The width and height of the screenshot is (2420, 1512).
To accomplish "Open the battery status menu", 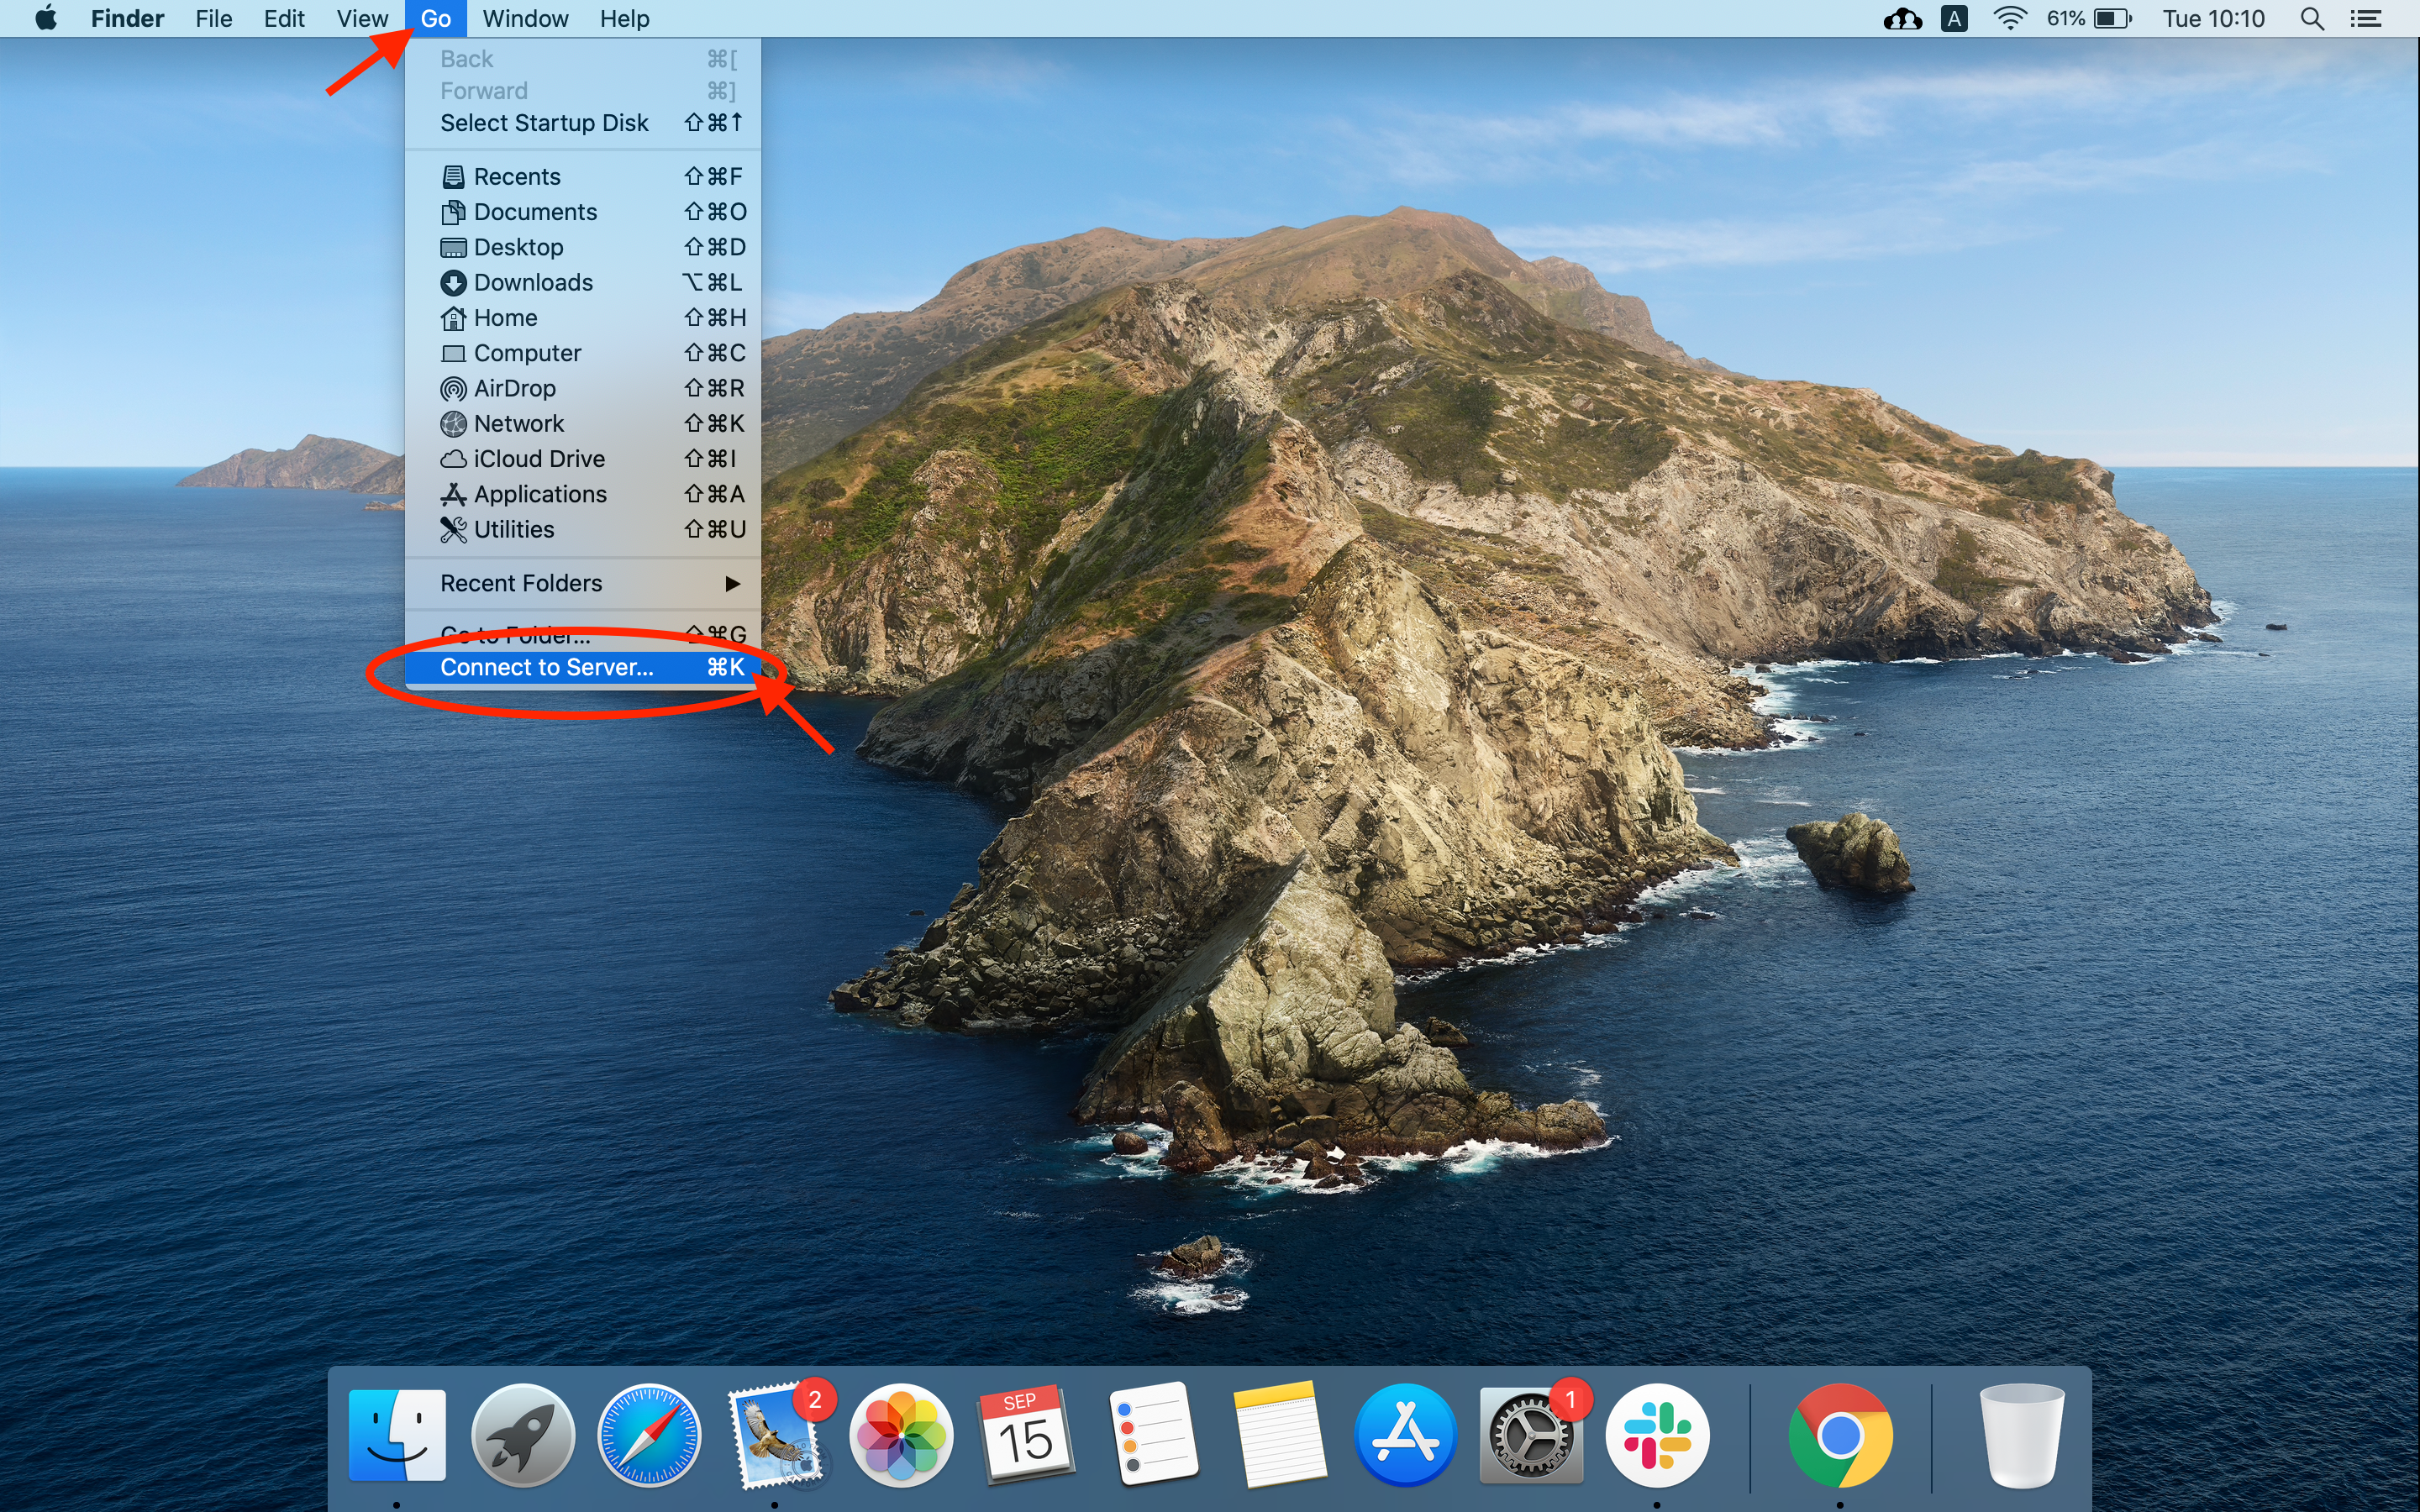I will pyautogui.click(x=2112, y=19).
